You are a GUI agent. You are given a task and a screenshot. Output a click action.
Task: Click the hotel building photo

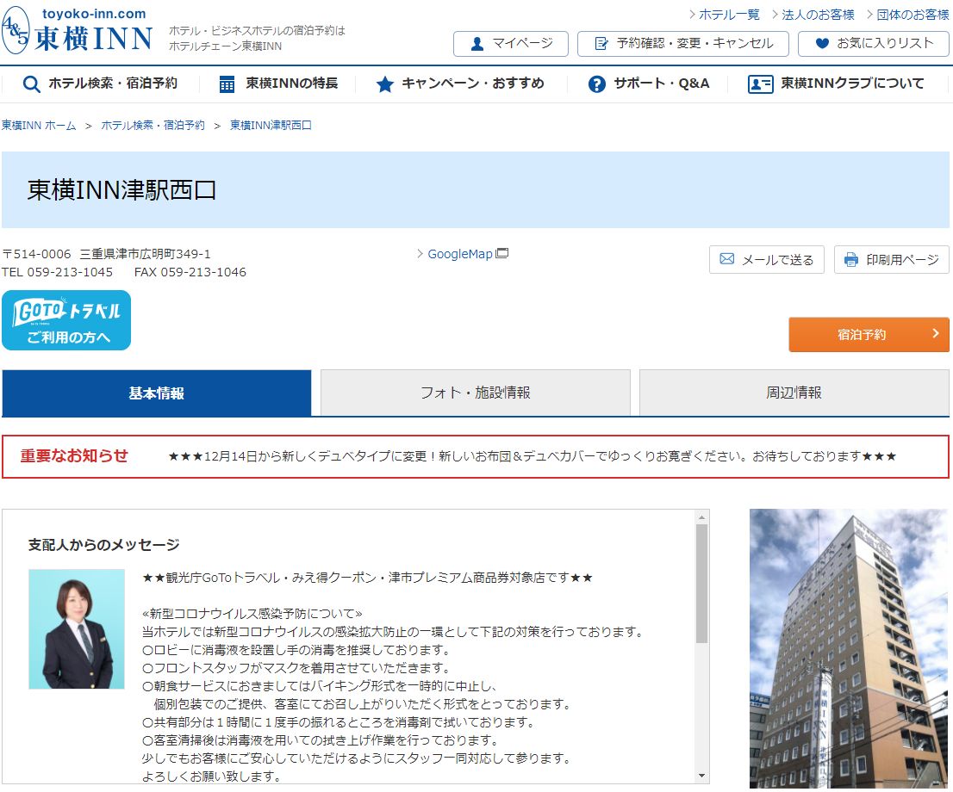[849, 648]
